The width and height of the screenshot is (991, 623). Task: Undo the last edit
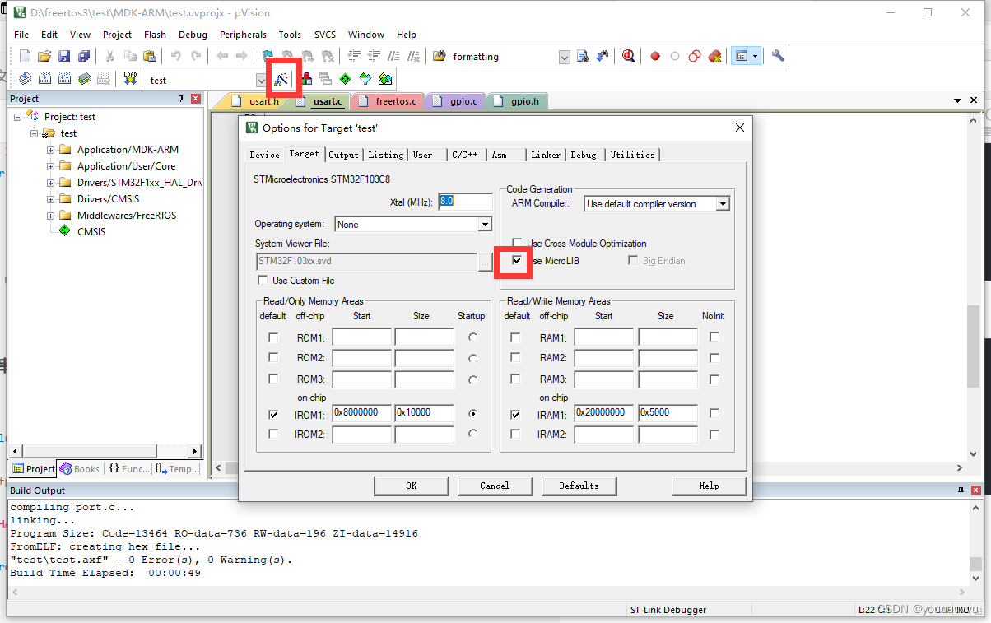click(175, 57)
